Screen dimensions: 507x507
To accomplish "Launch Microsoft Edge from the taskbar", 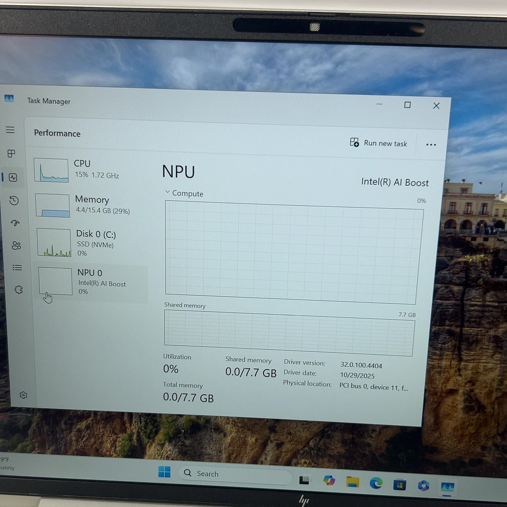I will coord(376,483).
